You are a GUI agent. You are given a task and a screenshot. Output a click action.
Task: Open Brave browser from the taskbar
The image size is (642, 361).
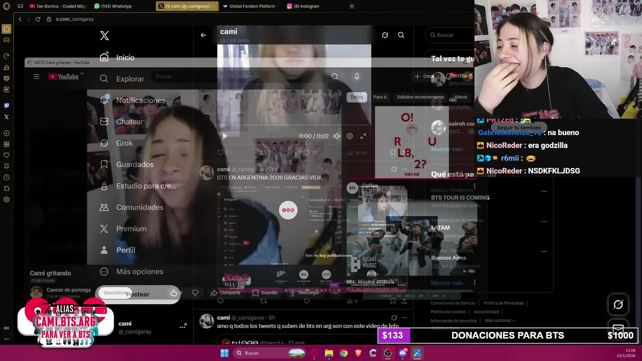click(x=358, y=353)
